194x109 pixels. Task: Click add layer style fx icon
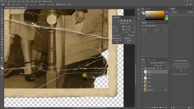(152, 108)
